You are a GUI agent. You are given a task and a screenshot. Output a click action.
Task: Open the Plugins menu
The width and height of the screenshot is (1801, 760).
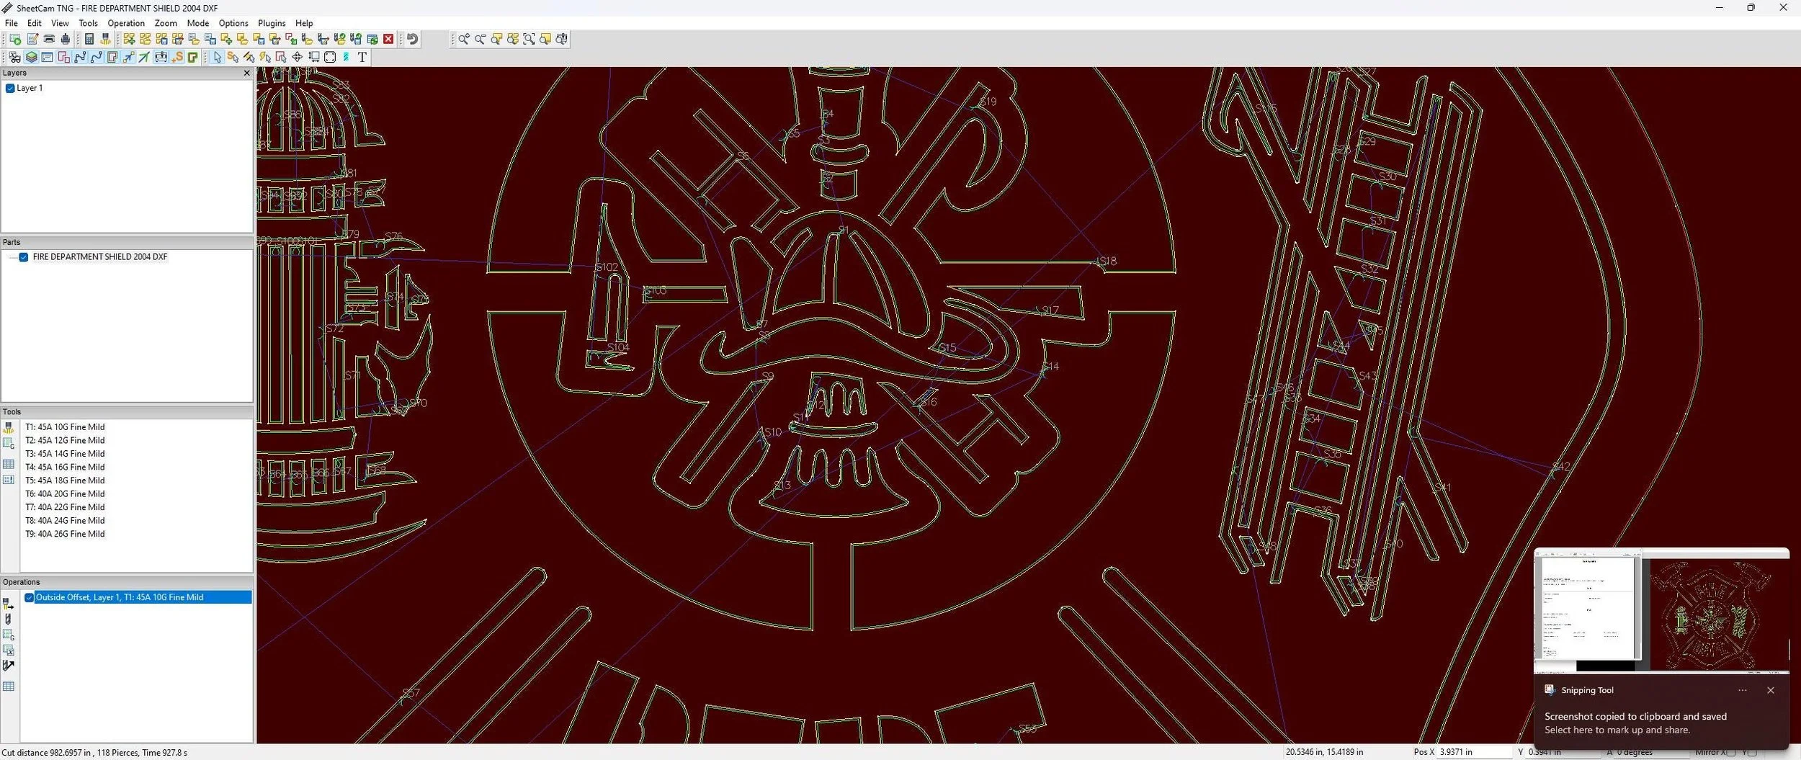pos(272,23)
